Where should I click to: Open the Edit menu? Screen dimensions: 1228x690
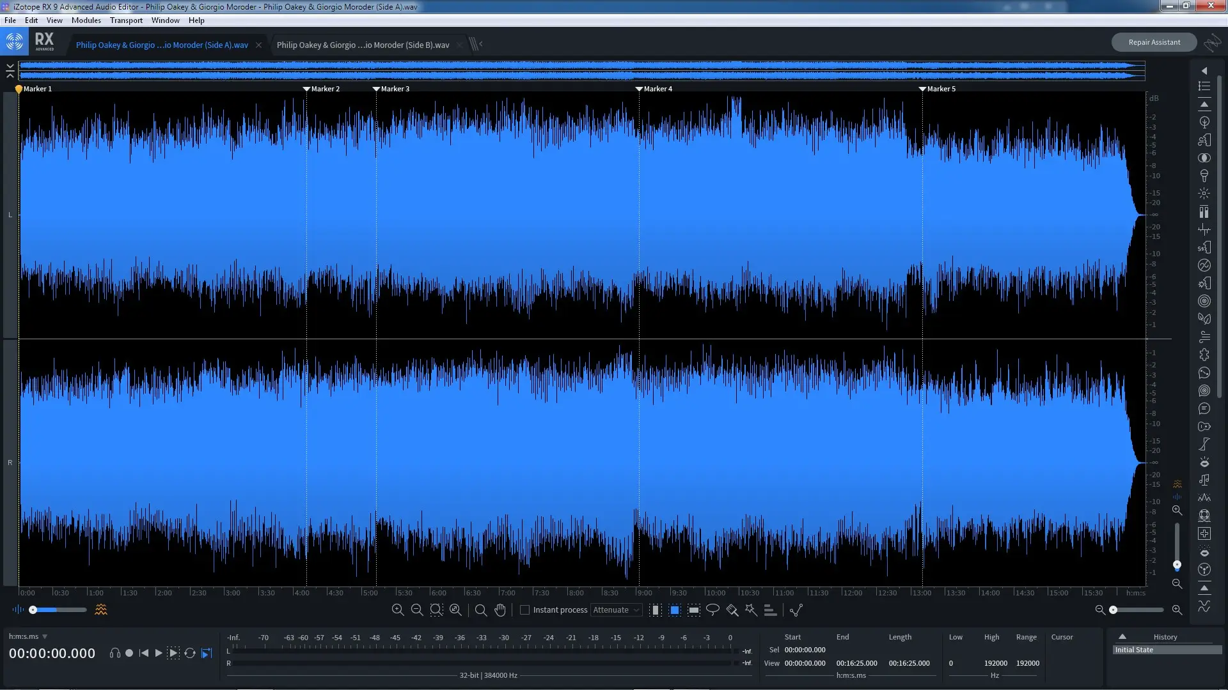pyautogui.click(x=31, y=20)
